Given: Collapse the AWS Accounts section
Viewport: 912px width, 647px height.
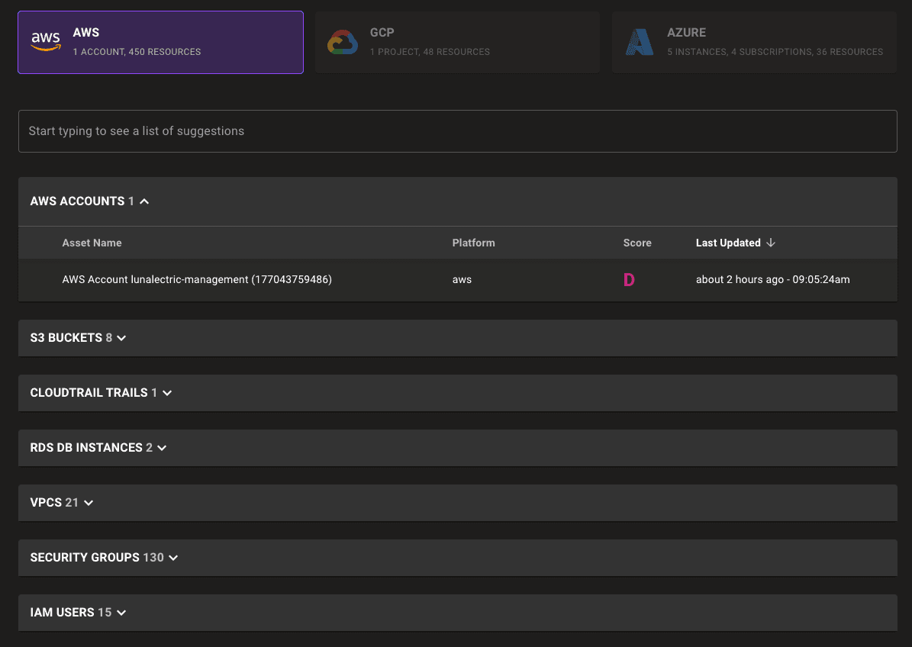Looking at the screenshot, I should tap(144, 201).
